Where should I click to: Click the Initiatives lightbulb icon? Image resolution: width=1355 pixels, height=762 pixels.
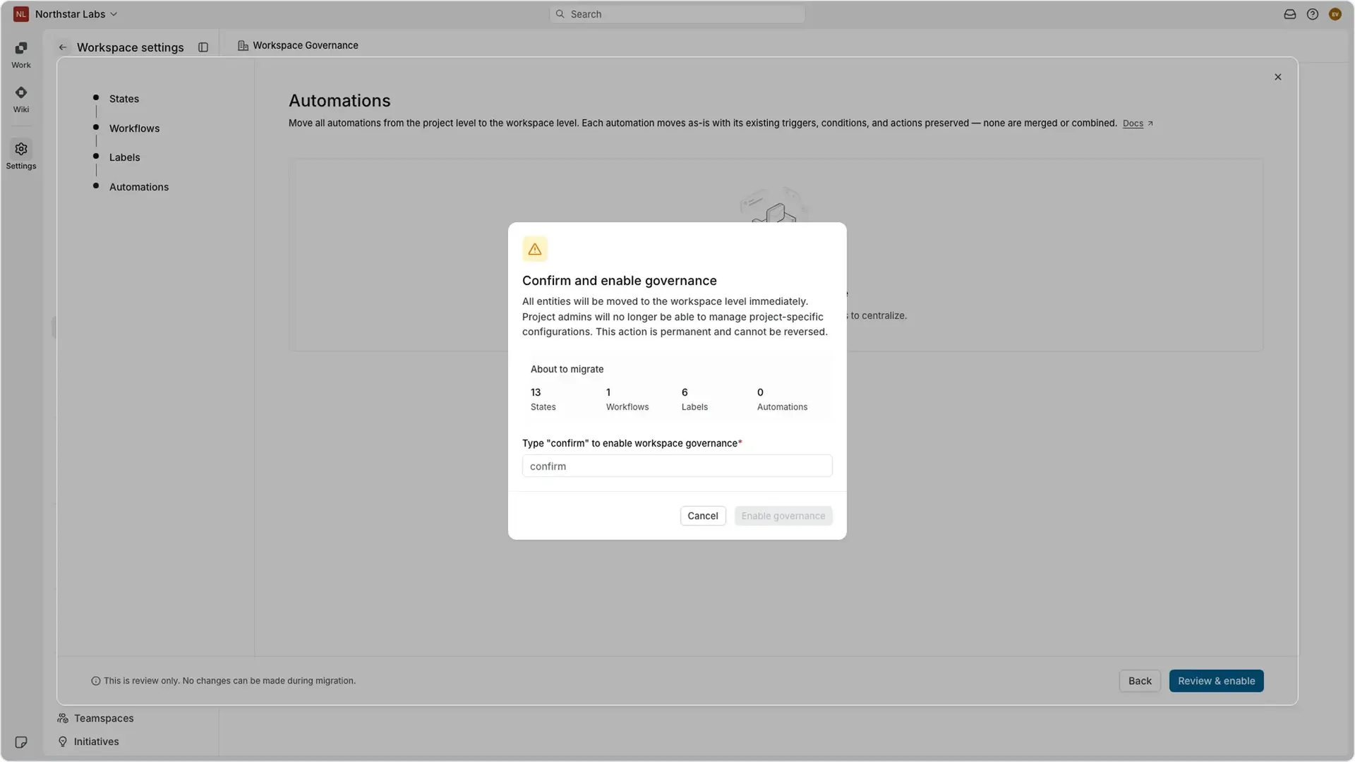click(63, 742)
